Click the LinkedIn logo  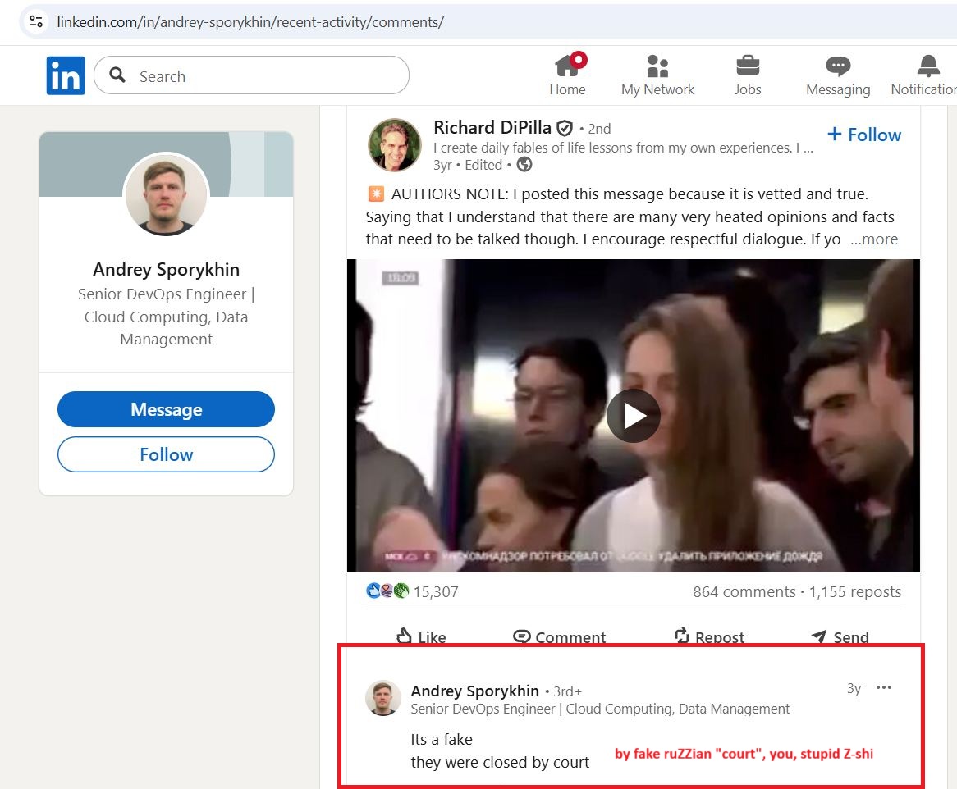[x=65, y=75]
